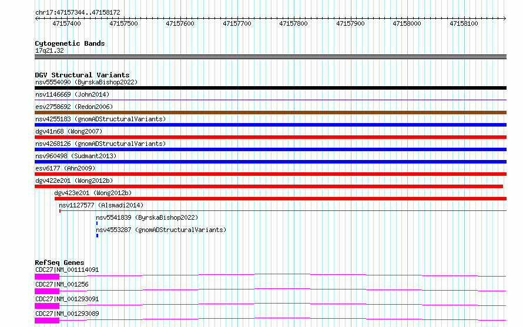
Task: Open the nsv1146669 (John2014) variant label
Action: 72,94
